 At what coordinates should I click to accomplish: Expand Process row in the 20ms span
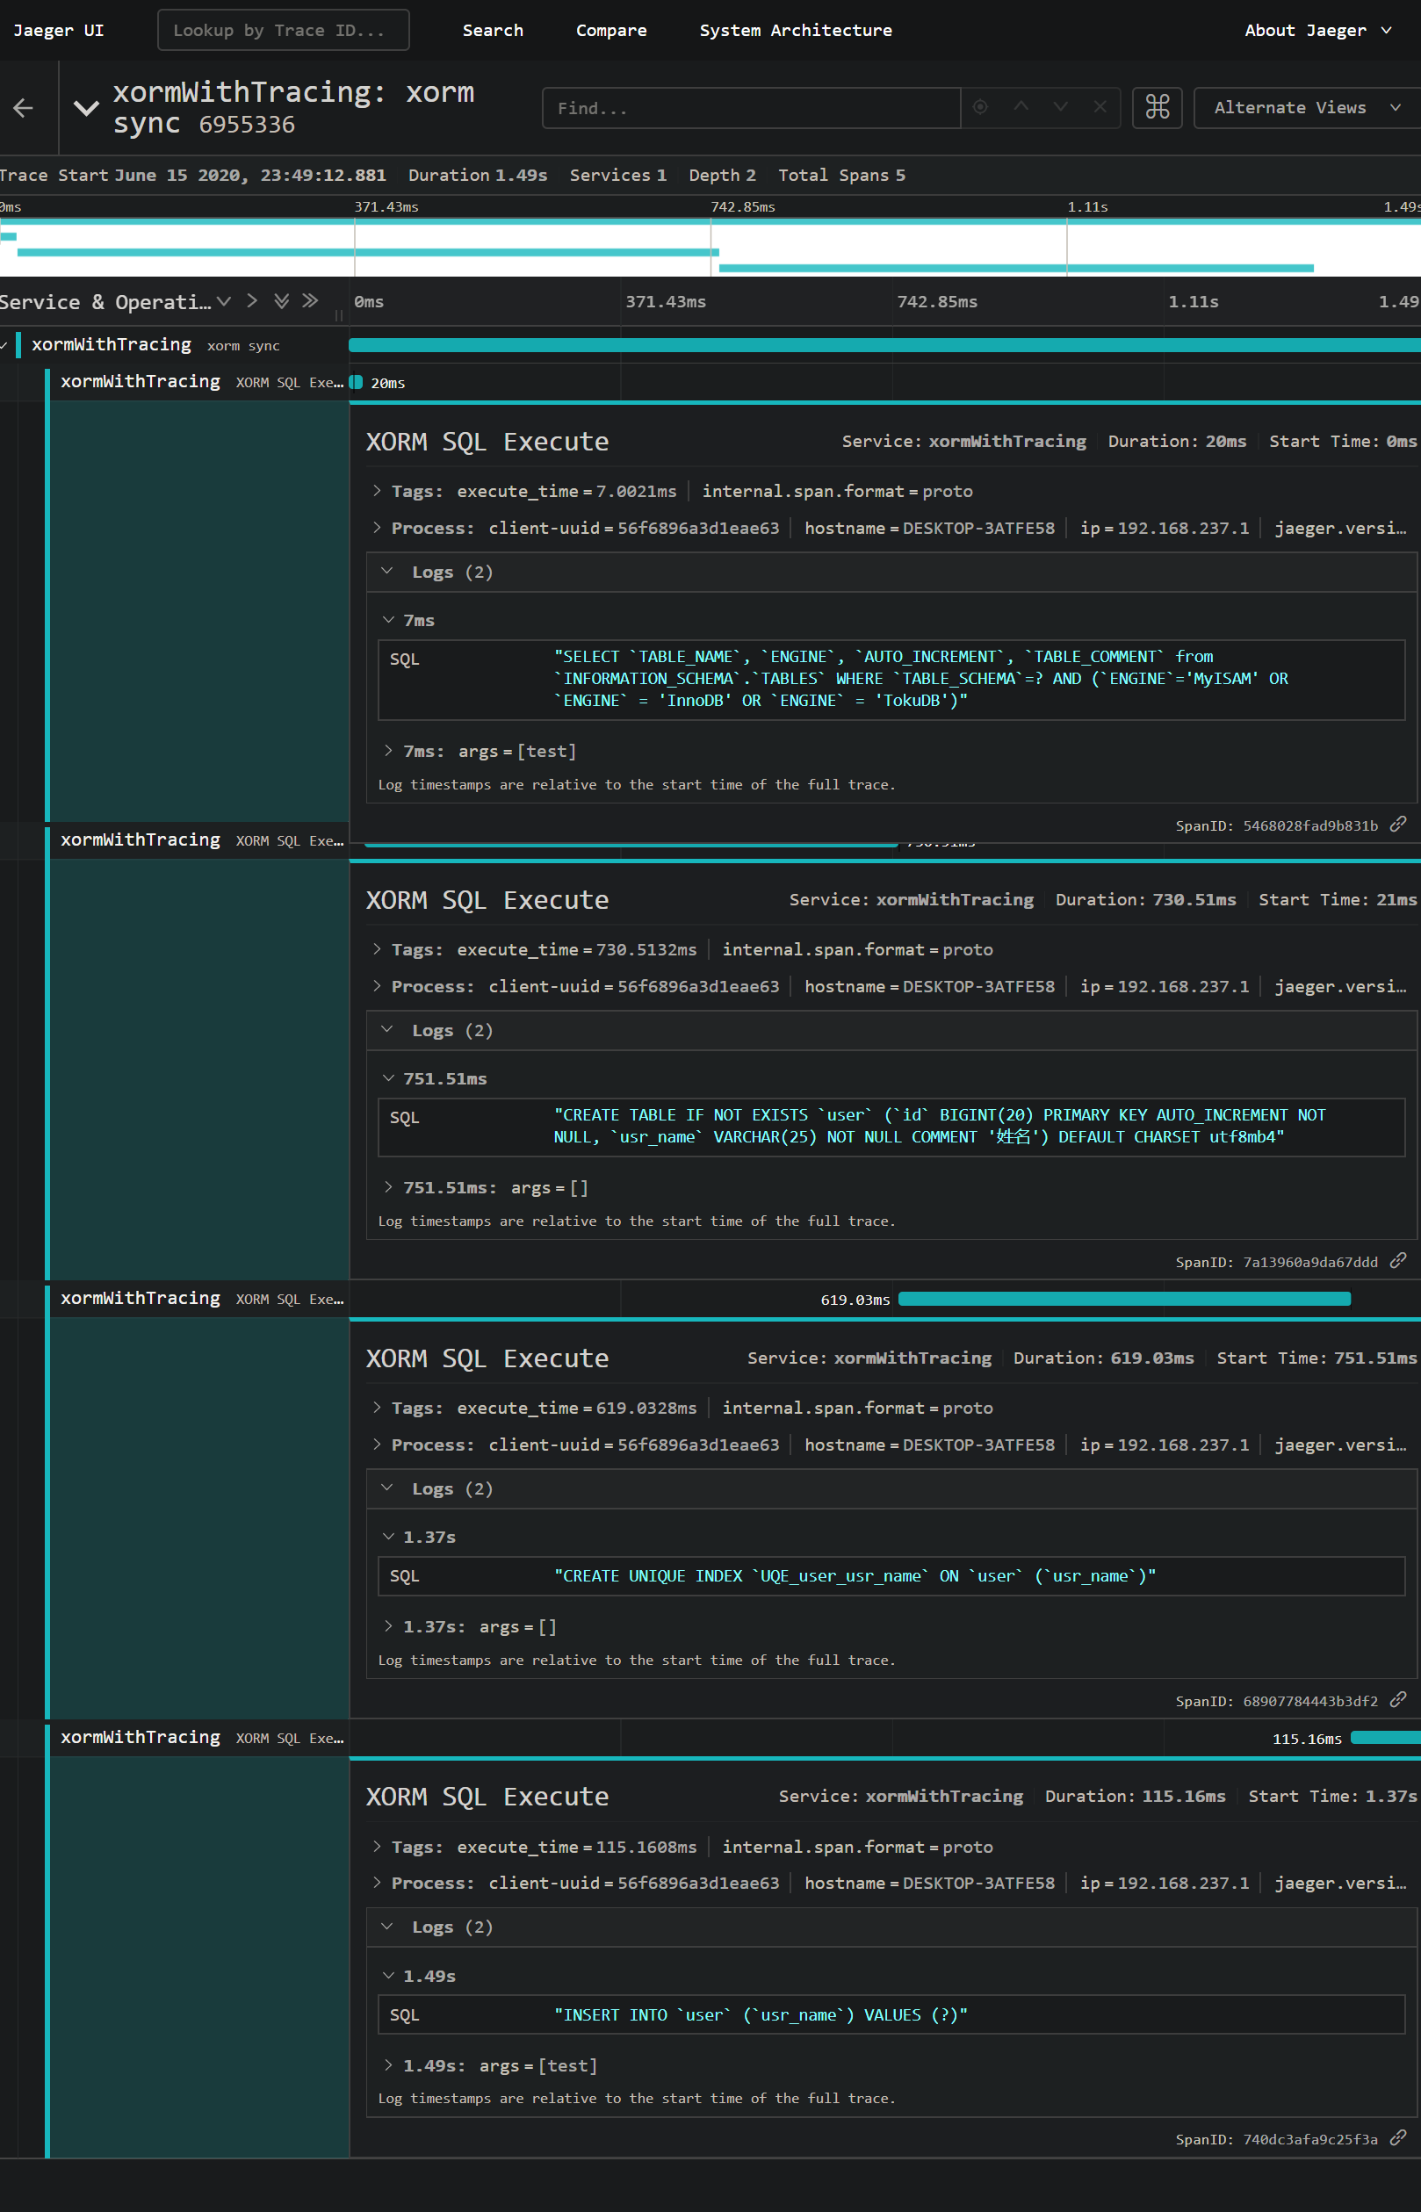click(890, 529)
